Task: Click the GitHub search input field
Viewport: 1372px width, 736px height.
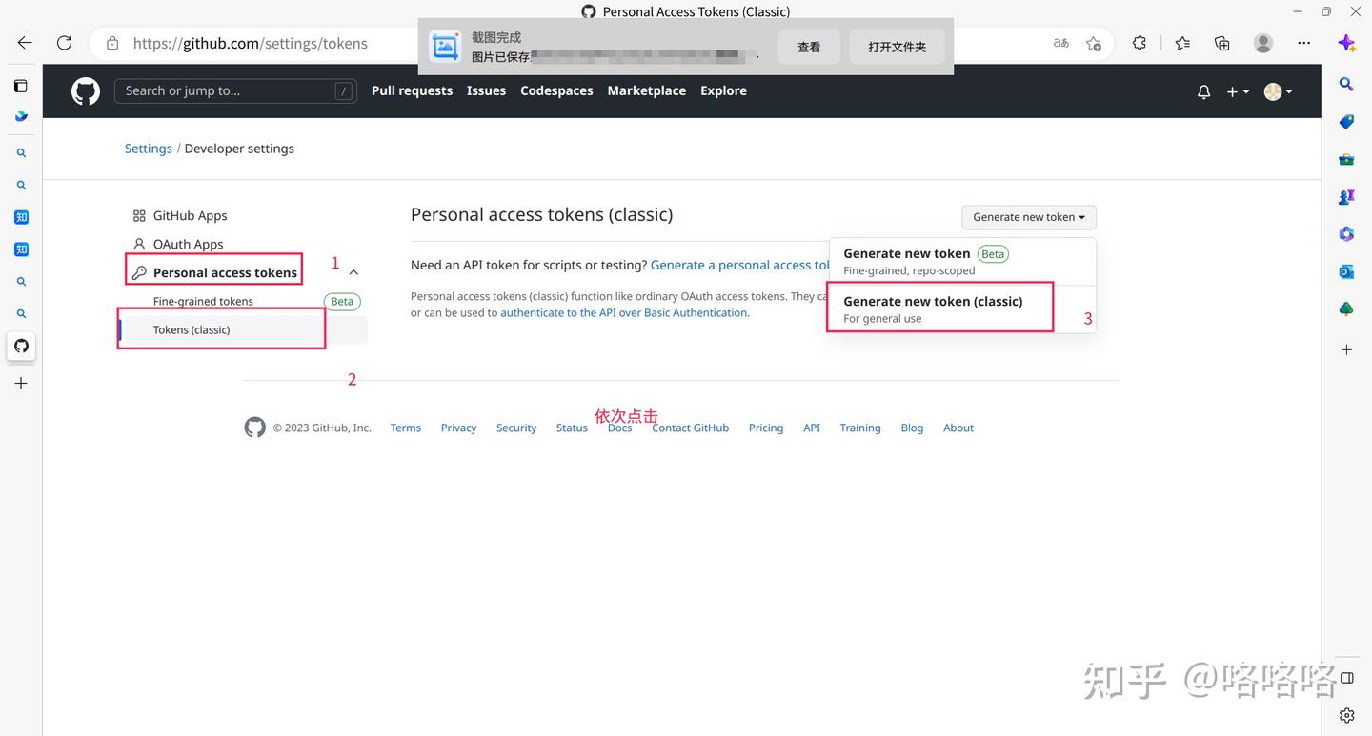Action: point(235,90)
